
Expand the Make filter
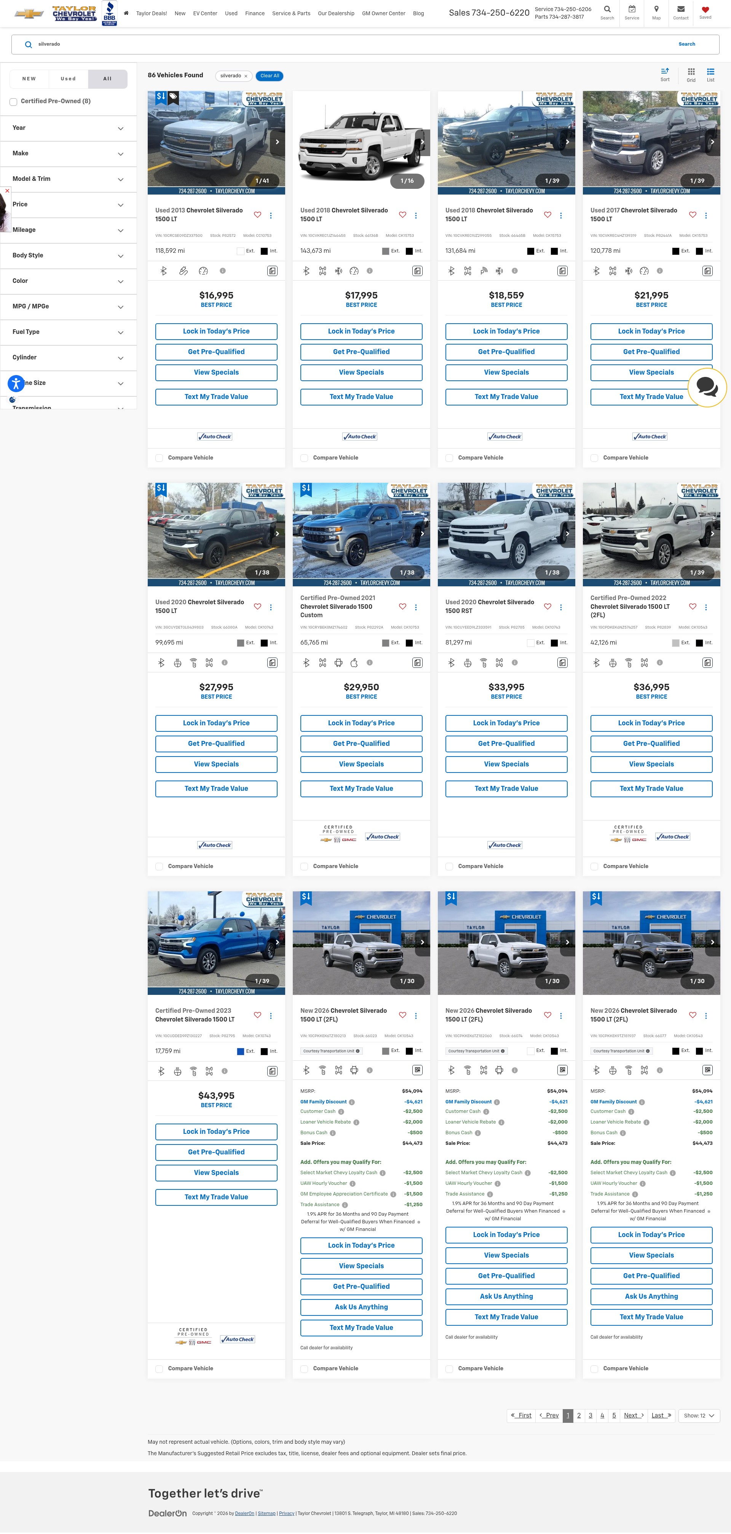69,154
